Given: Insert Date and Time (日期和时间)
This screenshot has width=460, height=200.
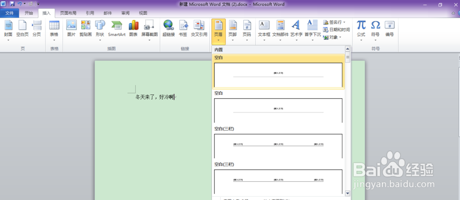Looking at the screenshot, I should pos(337,29).
